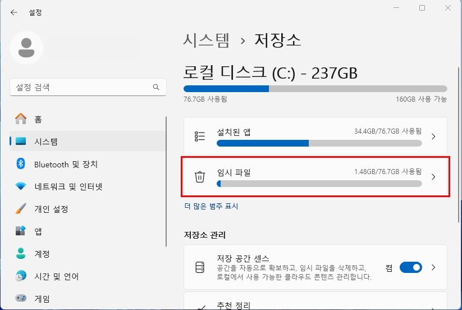The image size is (462, 310).
Task: Open 계정 settings
Action: coord(88,253)
